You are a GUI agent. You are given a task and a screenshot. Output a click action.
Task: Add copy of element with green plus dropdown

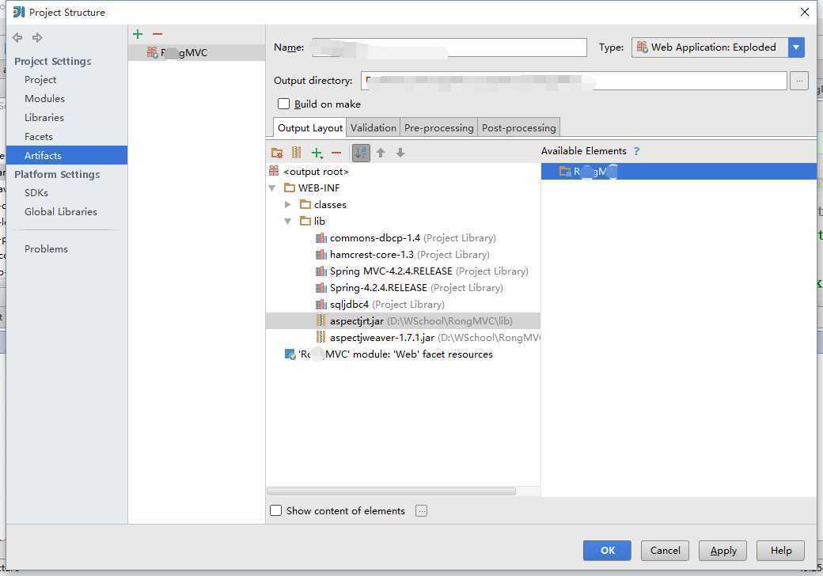point(317,153)
